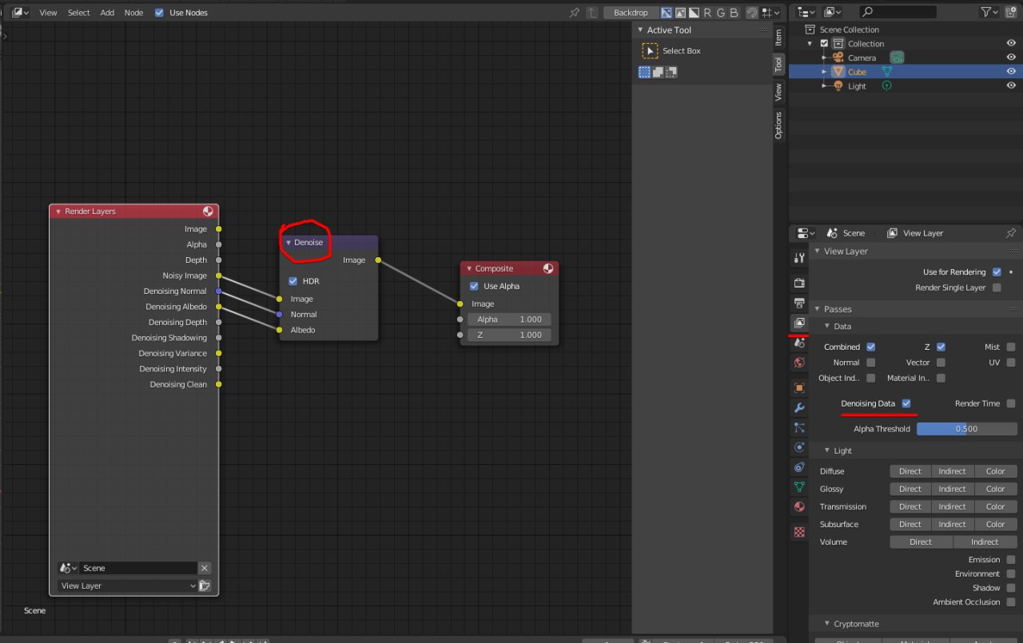Select Extend selection mode in Active Tool
This screenshot has height=643, width=1023.
click(658, 72)
